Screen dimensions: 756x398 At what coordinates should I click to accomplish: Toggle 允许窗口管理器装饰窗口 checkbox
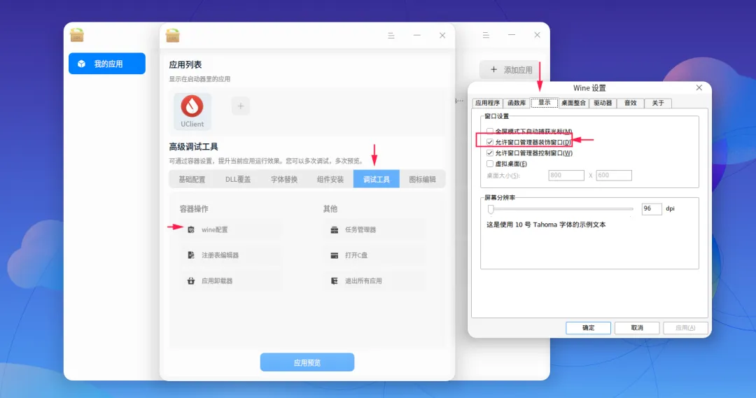pos(490,142)
